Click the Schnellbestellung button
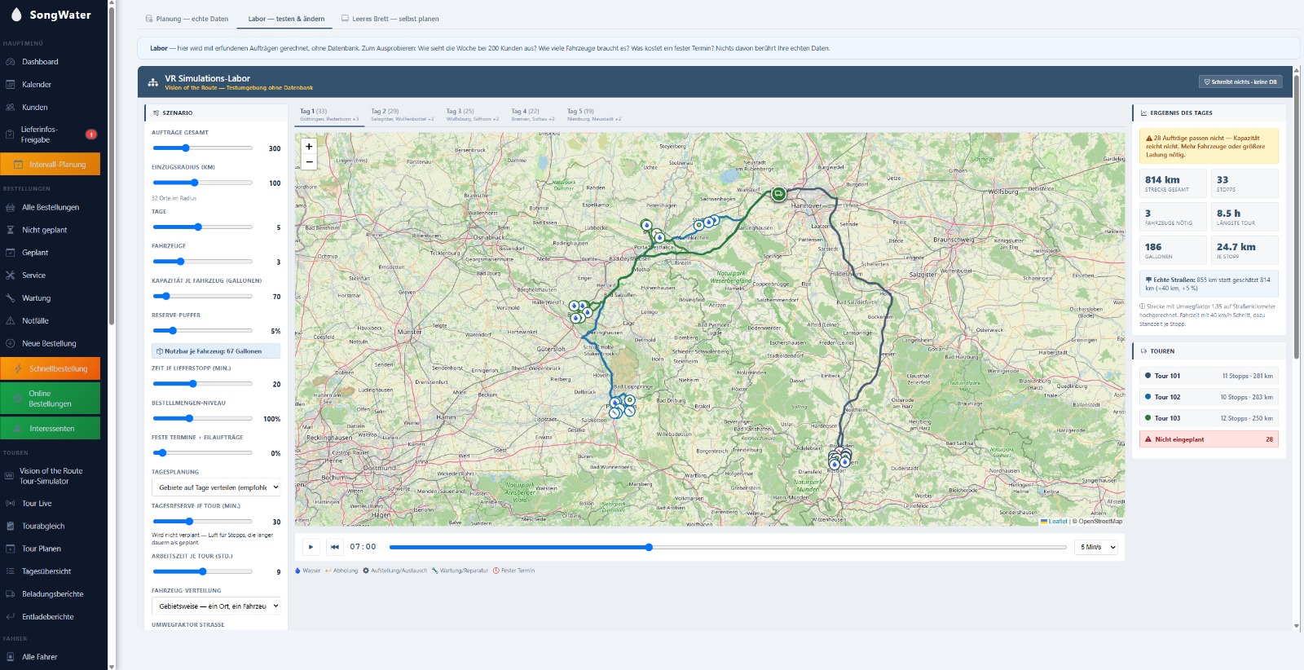This screenshot has height=670, width=1304. [x=51, y=368]
